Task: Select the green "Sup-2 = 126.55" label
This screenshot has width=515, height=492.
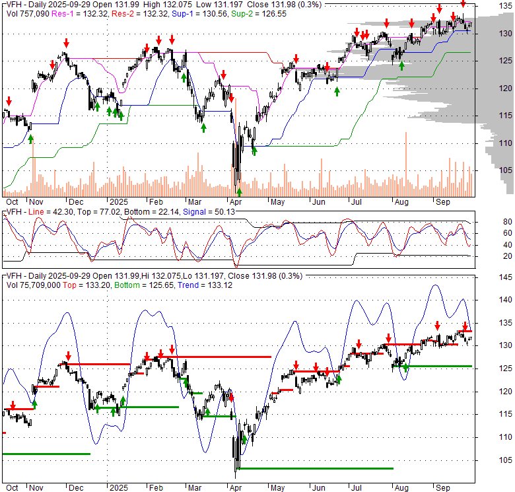Action: (259, 14)
